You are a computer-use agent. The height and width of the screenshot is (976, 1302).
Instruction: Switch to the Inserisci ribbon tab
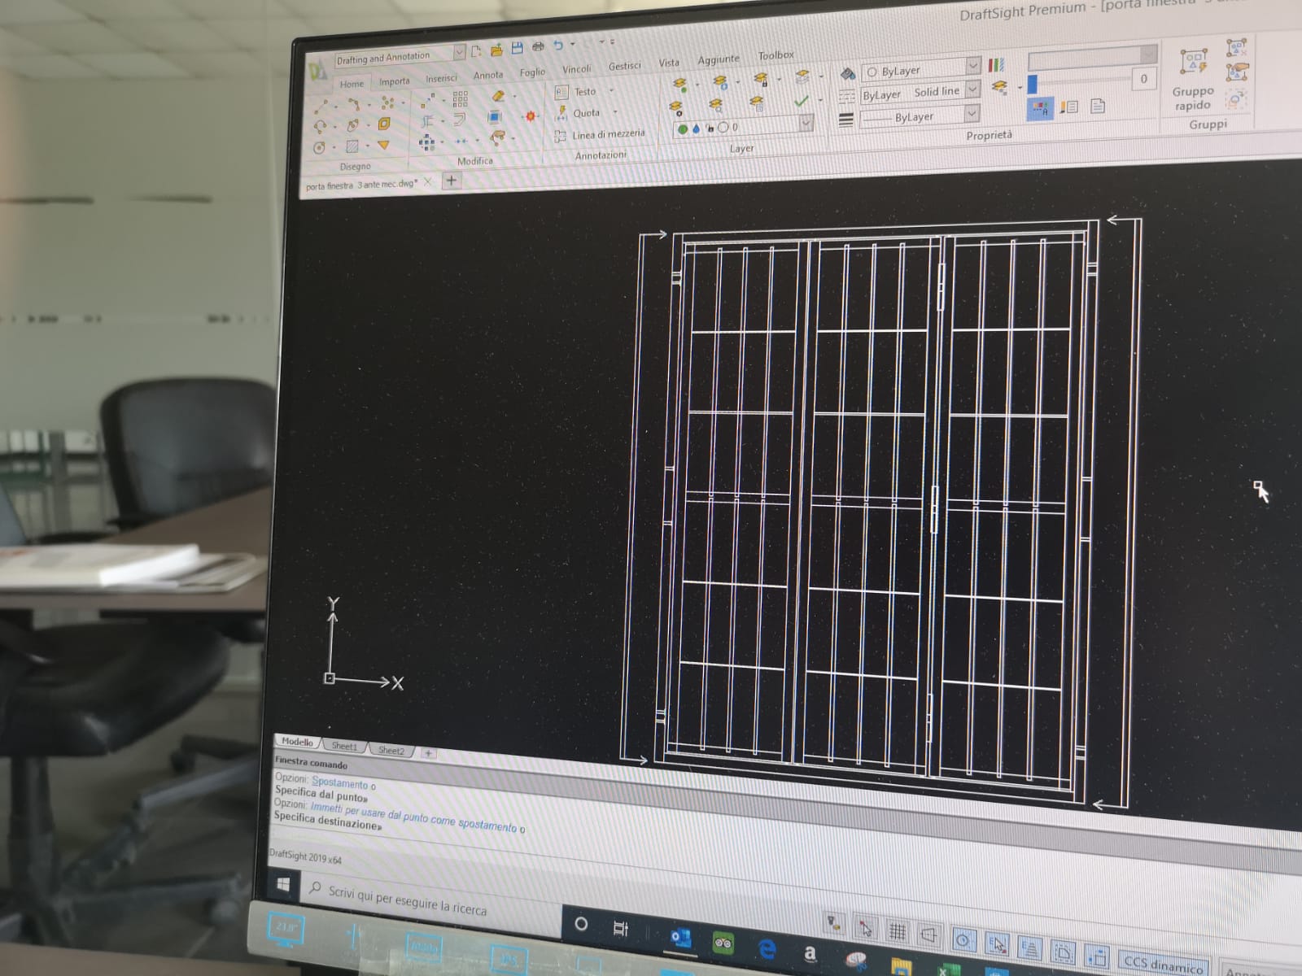coord(441,78)
